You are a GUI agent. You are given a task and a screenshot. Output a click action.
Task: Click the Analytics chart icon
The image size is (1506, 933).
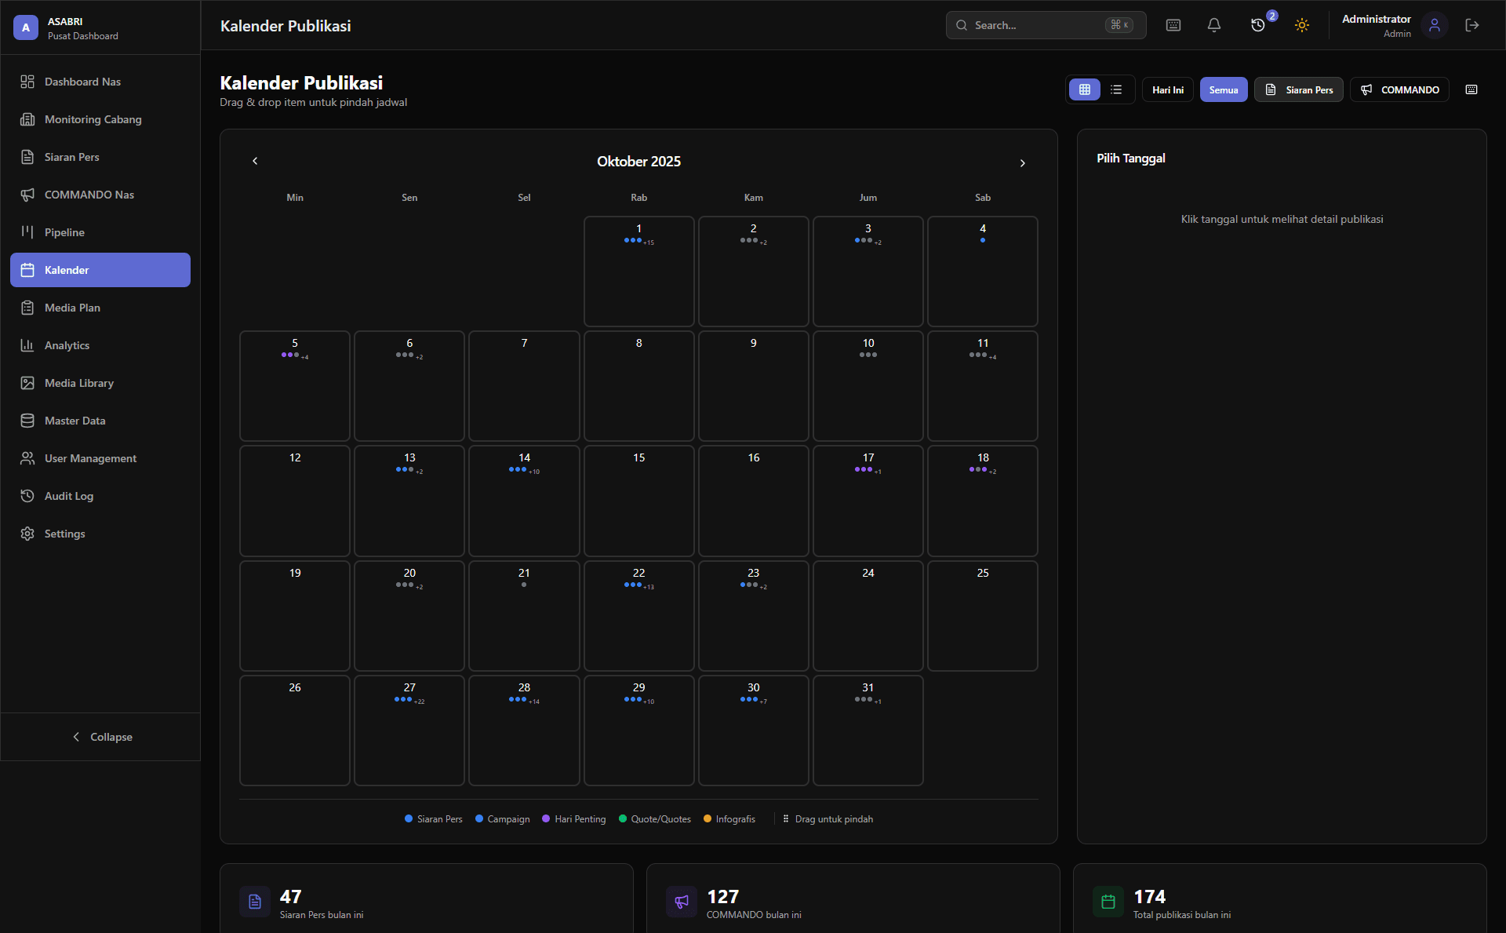[27, 345]
